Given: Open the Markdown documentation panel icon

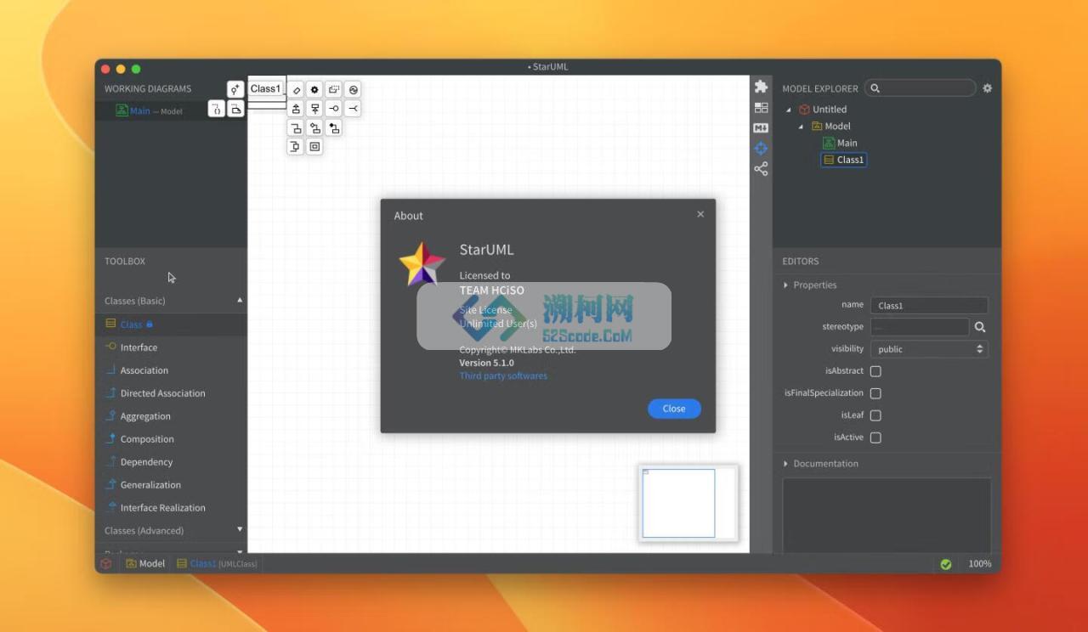Looking at the screenshot, I should [x=761, y=128].
